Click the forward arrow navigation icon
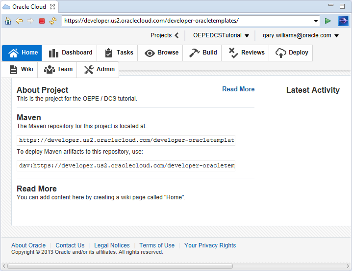The width and height of the screenshot is (352, 271). click(30, 21)
